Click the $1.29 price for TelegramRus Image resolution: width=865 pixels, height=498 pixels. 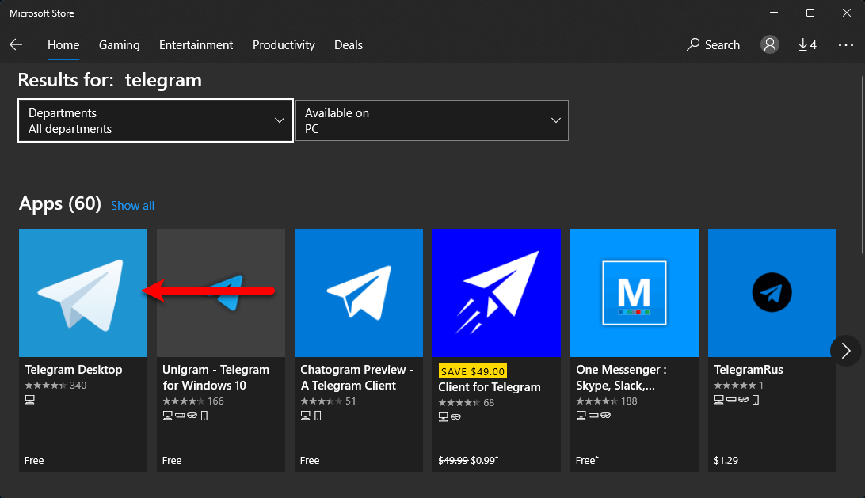(x=726, y=461)
